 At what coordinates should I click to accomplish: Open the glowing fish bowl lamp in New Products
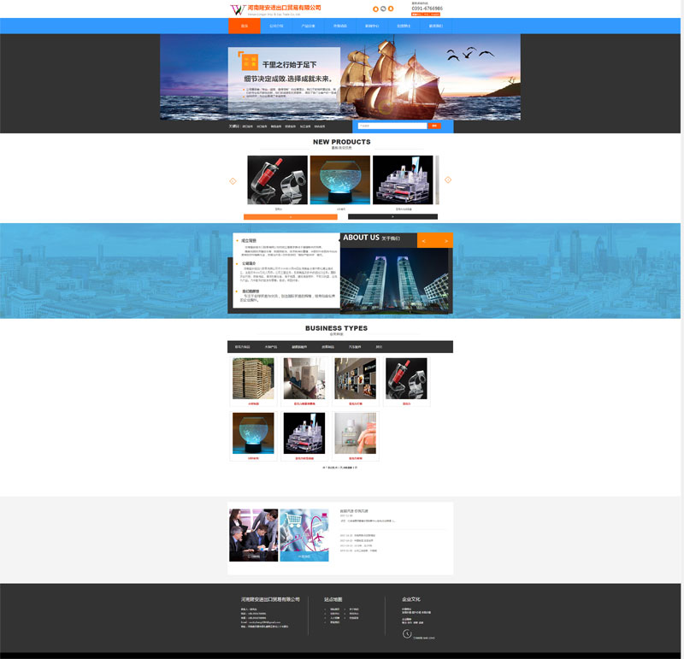pos(339,180)
